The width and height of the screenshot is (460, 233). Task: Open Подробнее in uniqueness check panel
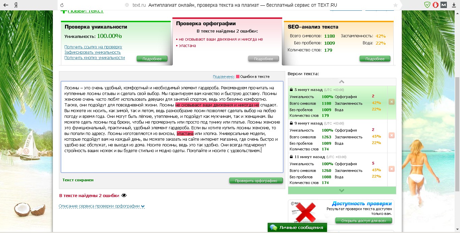[x=152, y=59]
